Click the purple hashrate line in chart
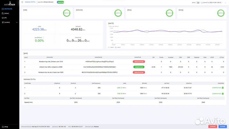 168,31
